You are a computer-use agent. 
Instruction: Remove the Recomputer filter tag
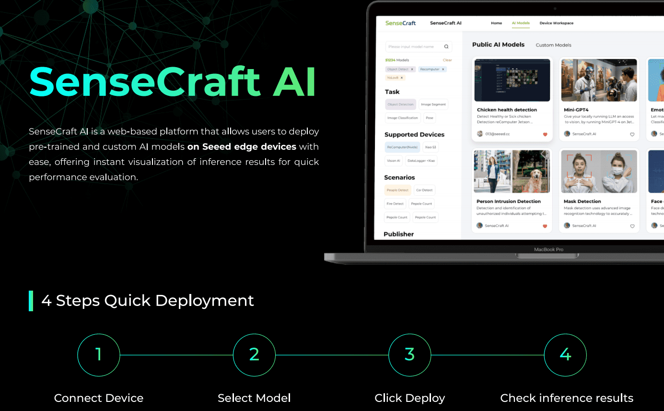pyautogui.click(x=443, y=69)
